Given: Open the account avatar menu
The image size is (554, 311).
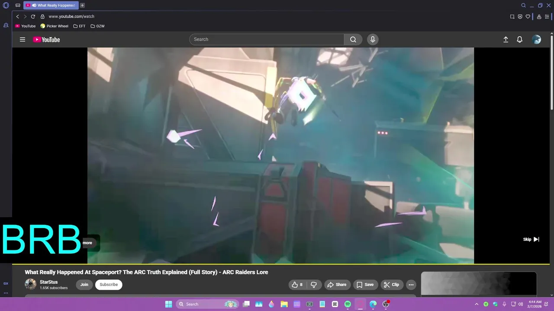Looking at the screenshot, I should pos(537,39).
